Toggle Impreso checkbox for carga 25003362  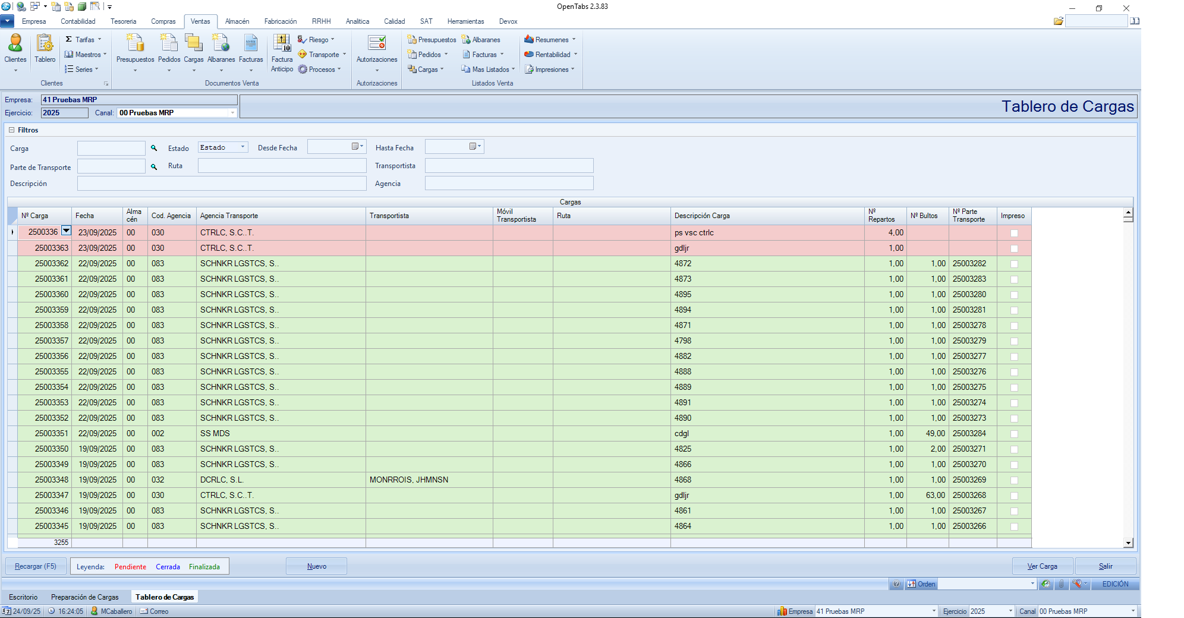1014,264
